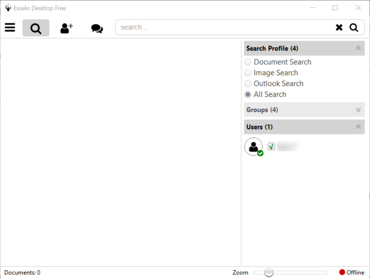This screenshot has height=279, width=370.
Task: Open the chat icon in toolbar
Action: 97,28
